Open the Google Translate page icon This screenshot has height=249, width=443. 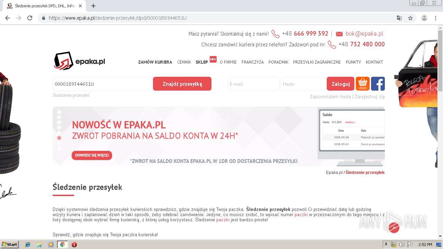pos(399,18)
